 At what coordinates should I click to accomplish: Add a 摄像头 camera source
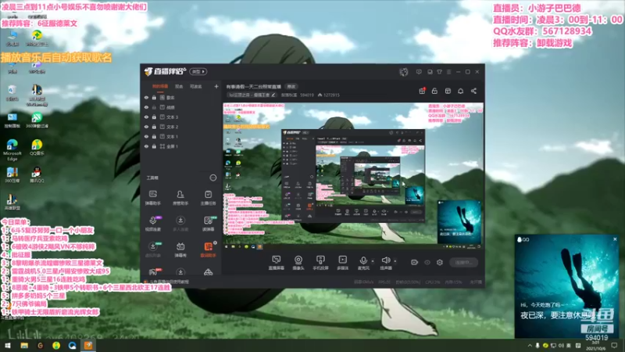[298, 263]
